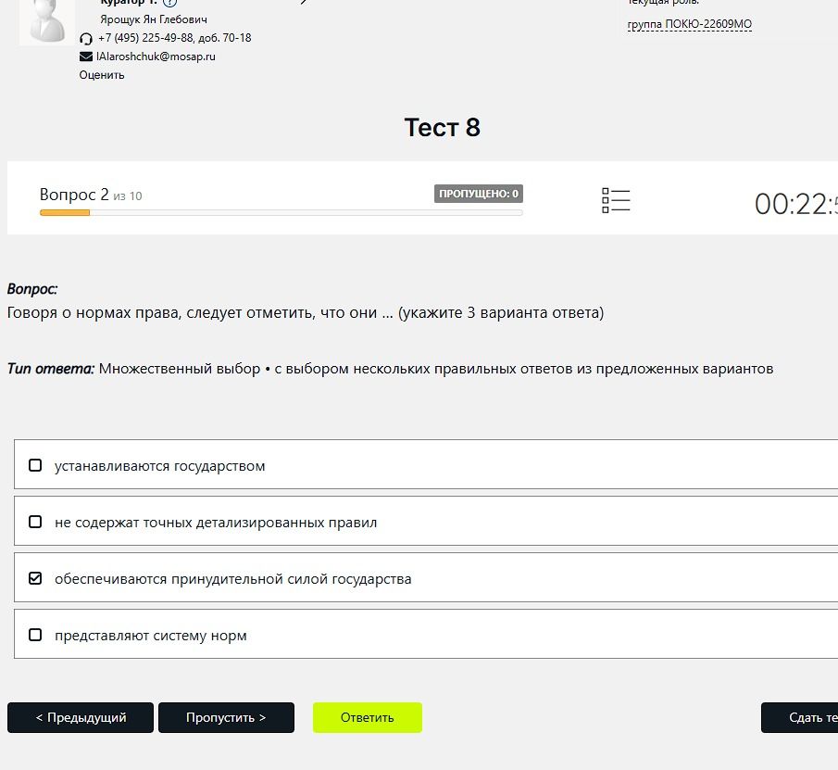Image resolution: width=838 pixels, height=770 pixels.
Task: Skip question with Пропустить button
Action: (226, 717)
